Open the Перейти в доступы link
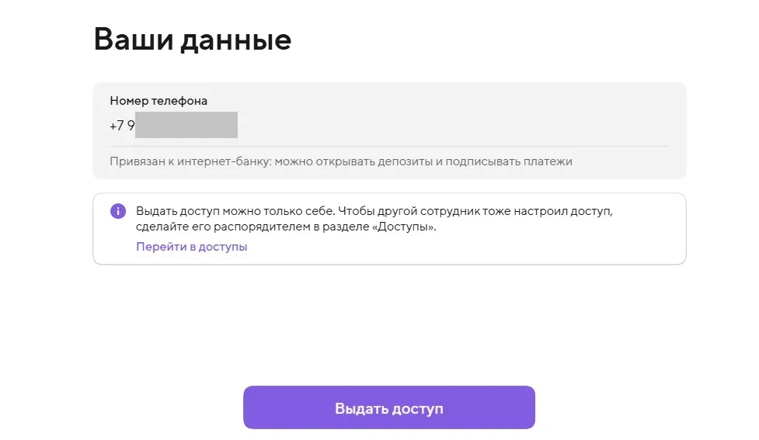759x440 pixels. click(191, 248)
